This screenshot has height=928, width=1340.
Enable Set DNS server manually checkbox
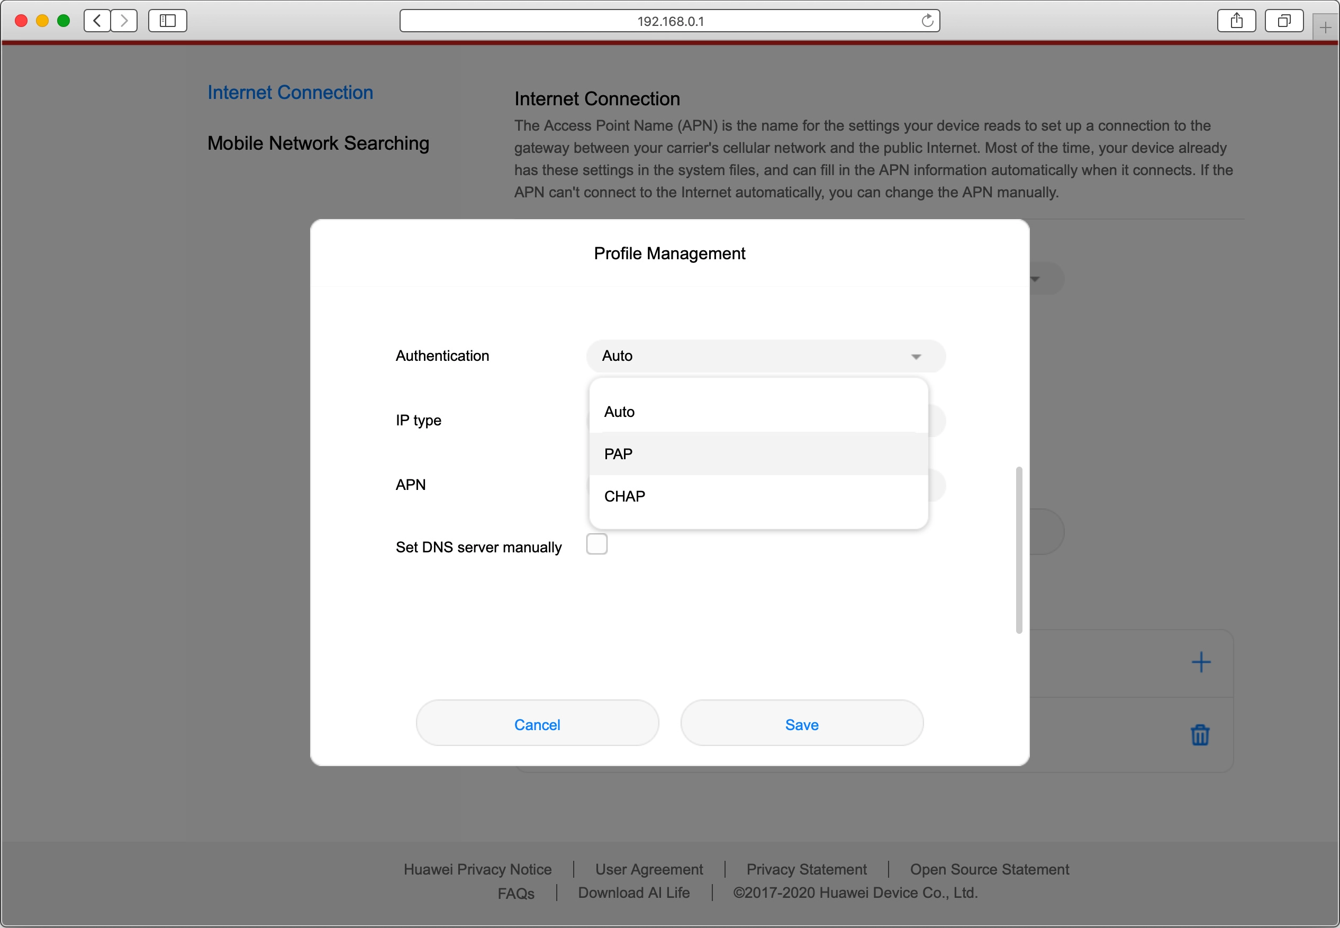597,544
